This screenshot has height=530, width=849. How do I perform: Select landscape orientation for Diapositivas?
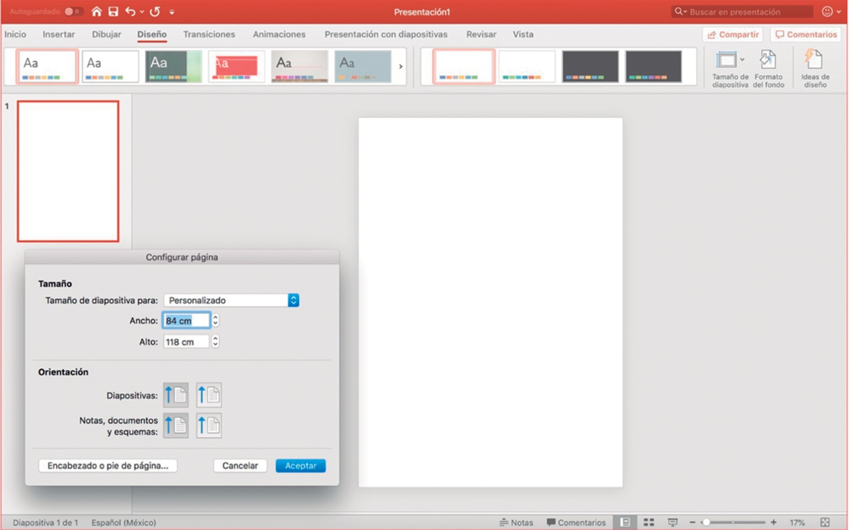pos(209,395)
